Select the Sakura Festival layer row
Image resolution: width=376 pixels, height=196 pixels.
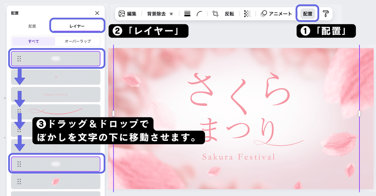(56, 95)
